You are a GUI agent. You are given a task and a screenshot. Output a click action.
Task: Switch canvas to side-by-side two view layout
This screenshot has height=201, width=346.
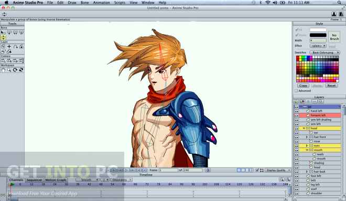pos(243,170)
